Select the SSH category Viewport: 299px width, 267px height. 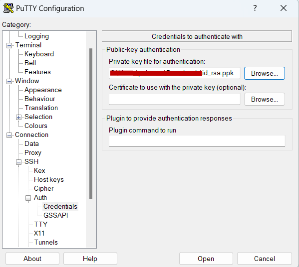click(x=31, y=161)
